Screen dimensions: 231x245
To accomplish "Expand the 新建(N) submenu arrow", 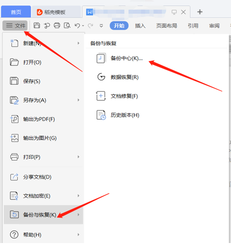I will [x=78, y=43].
